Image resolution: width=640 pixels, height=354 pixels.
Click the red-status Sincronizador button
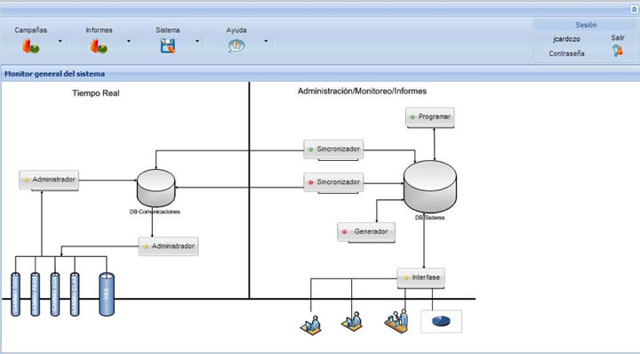[333, 182]
